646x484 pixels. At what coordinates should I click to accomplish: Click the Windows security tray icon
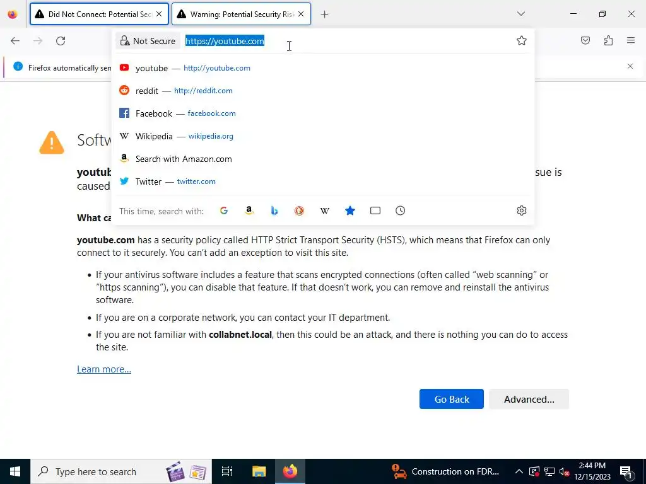pyautogui.click(x=534, y=471)
